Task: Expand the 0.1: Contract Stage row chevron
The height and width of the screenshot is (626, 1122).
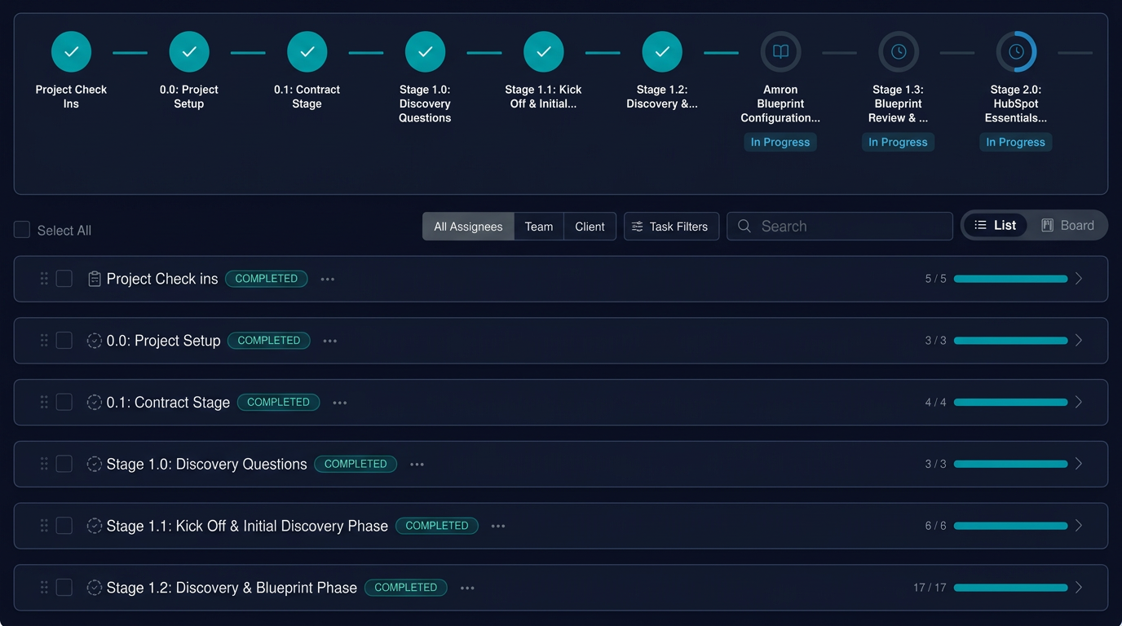Action: [x=1079, y=402]
